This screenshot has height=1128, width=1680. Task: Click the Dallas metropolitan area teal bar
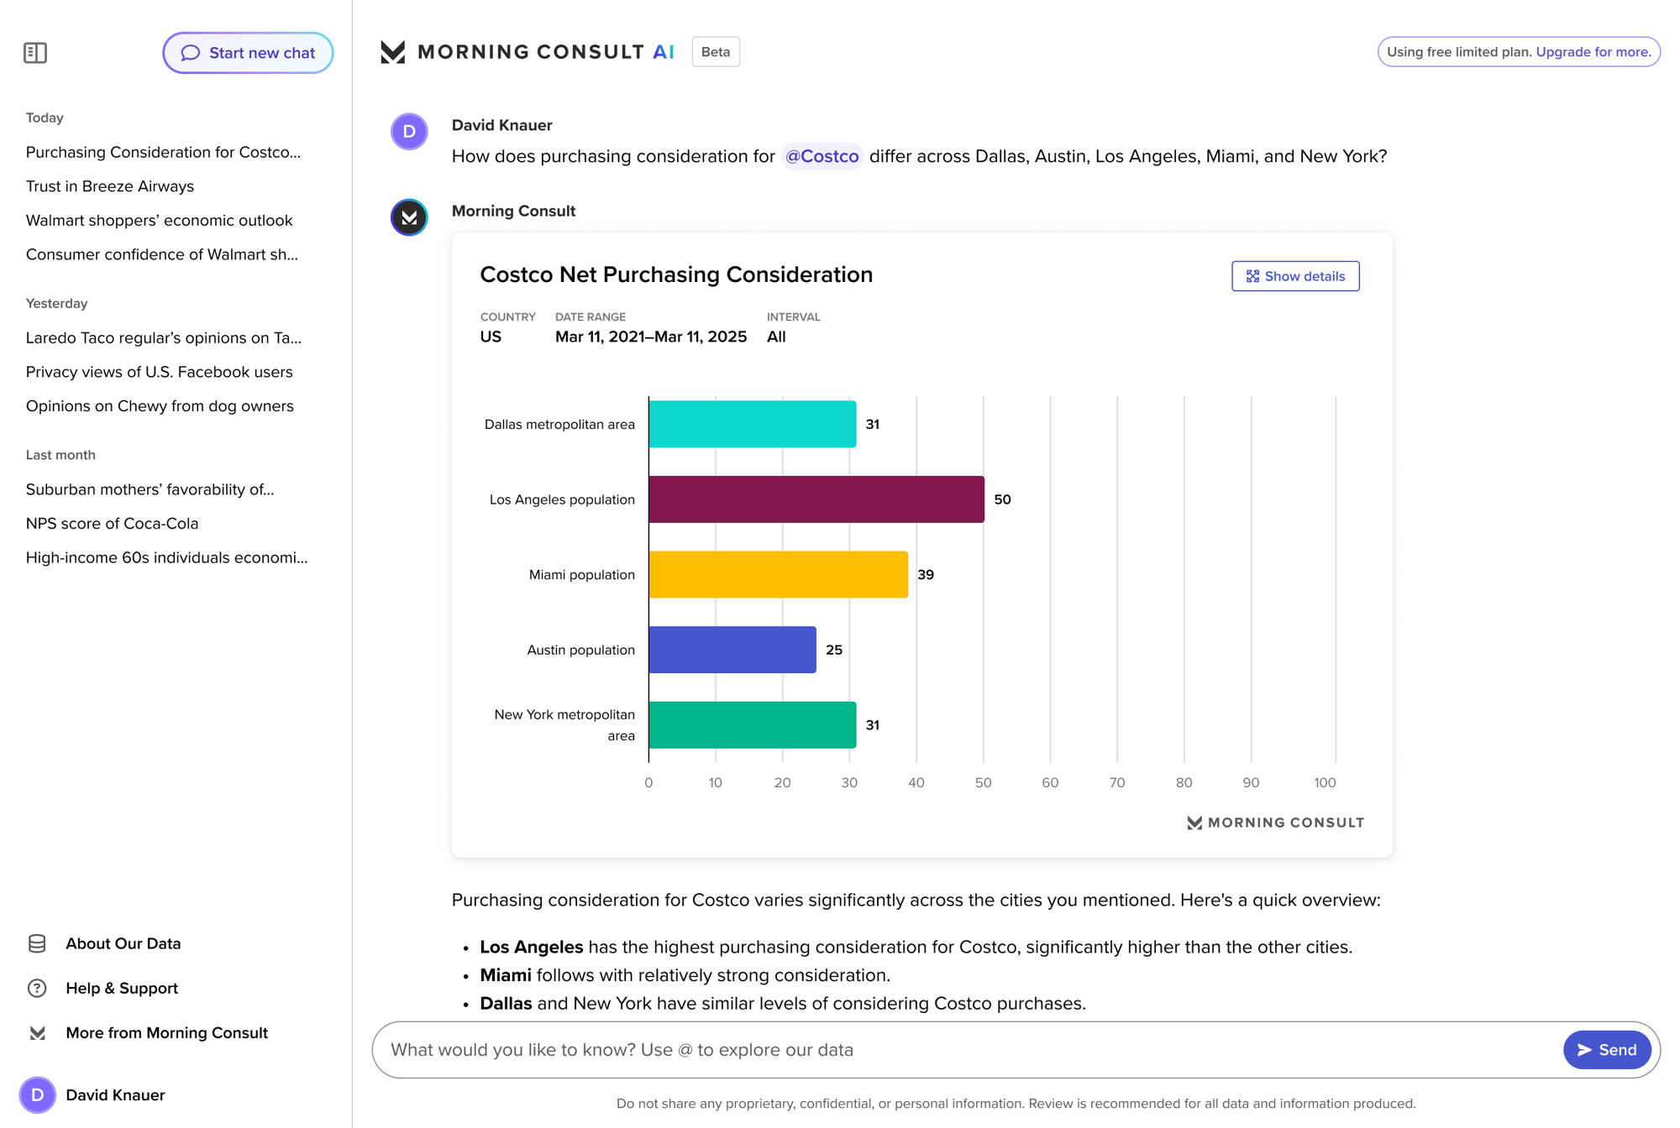(753, 424)
